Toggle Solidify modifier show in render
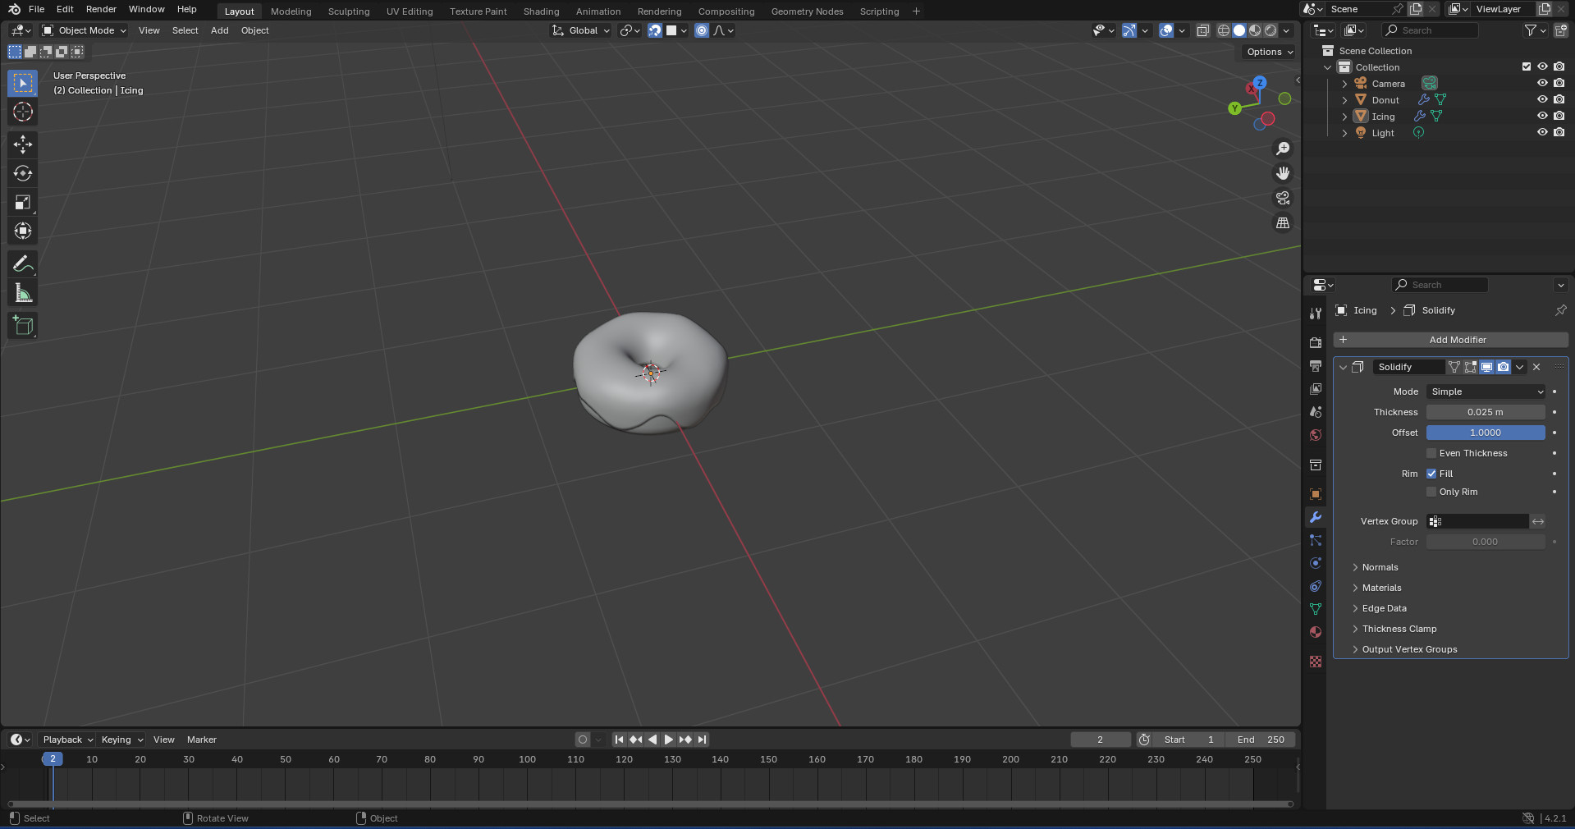This screenshot has width=1575, height=829. 1503,367
